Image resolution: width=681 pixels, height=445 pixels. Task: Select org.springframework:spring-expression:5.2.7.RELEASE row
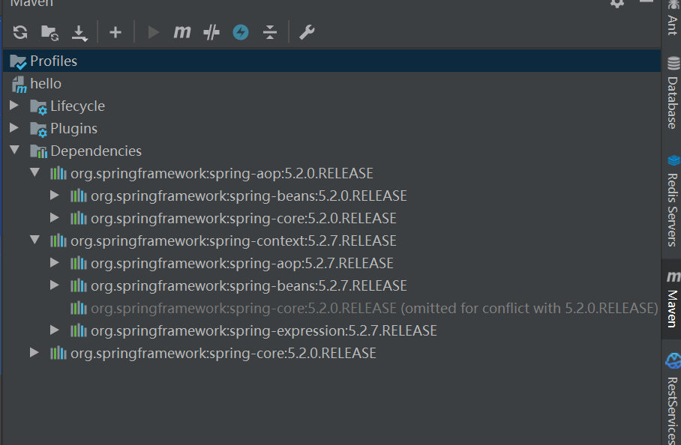tap(331, 331)
